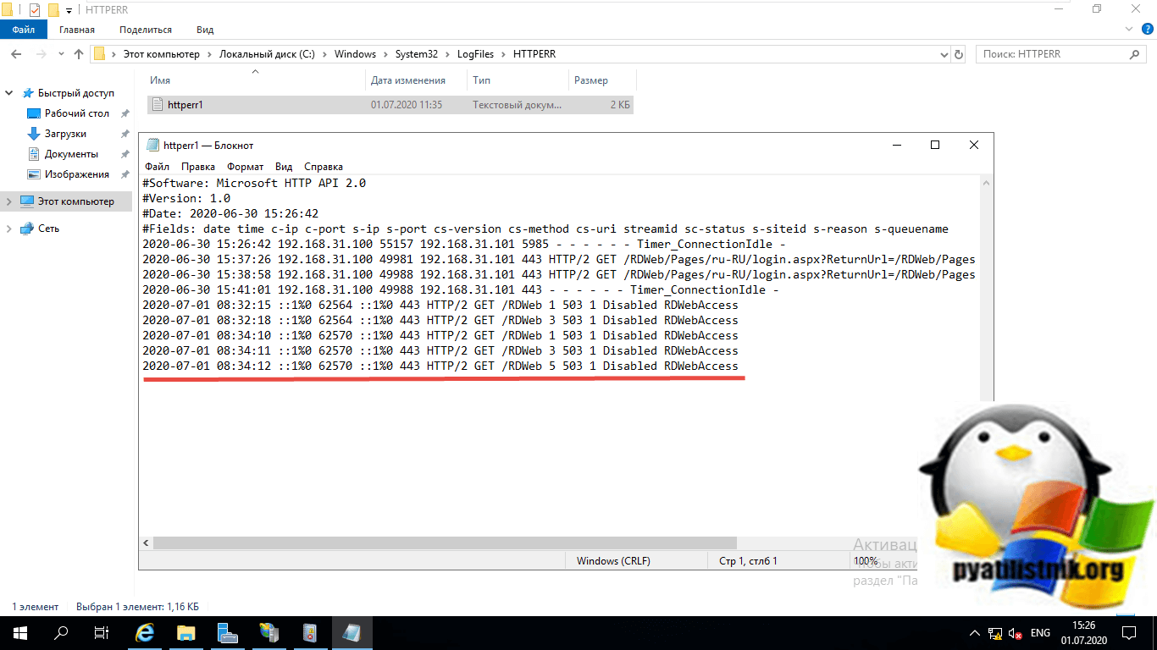Open Вид menu in Notepad
Viewport: 1157px width, 650px height.
tap(284, 167)
